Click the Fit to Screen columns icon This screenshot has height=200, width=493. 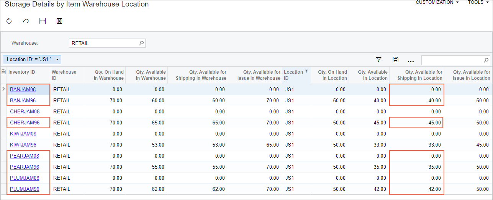(x=43, y=21)
